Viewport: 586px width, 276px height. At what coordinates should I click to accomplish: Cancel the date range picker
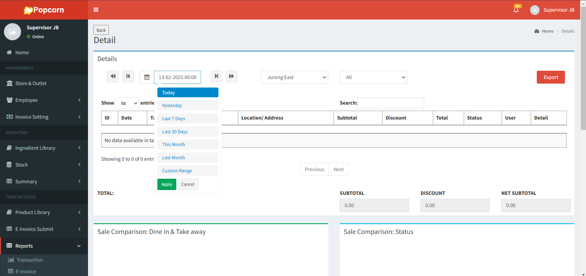188,184
